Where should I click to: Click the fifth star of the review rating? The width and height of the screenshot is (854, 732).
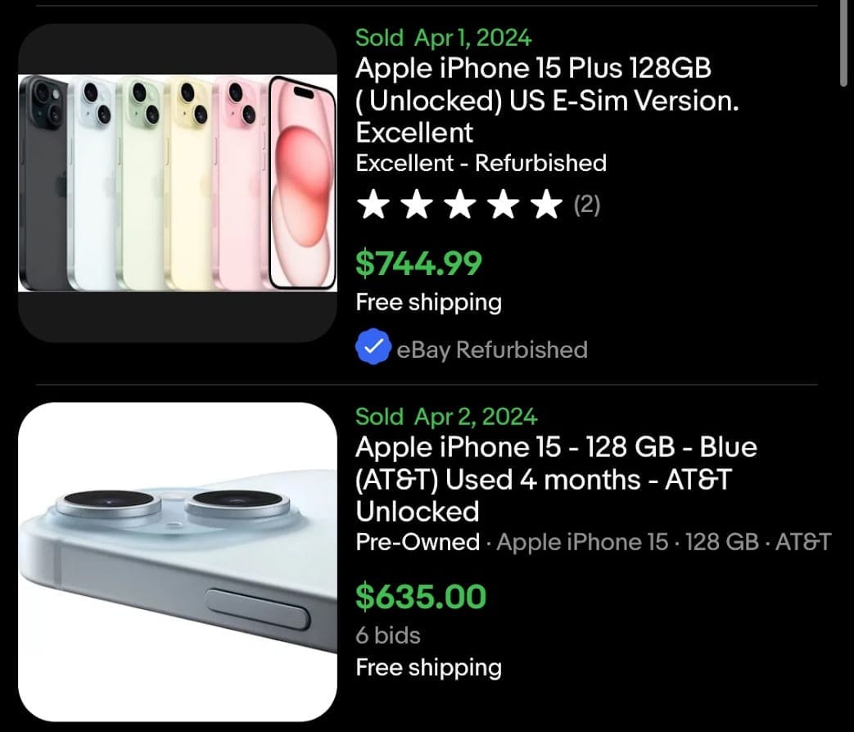pyautogui.click(x=545, y=205)
